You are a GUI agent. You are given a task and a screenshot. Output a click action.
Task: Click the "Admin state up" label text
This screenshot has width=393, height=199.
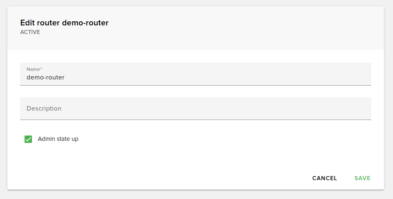click(58, 139)
